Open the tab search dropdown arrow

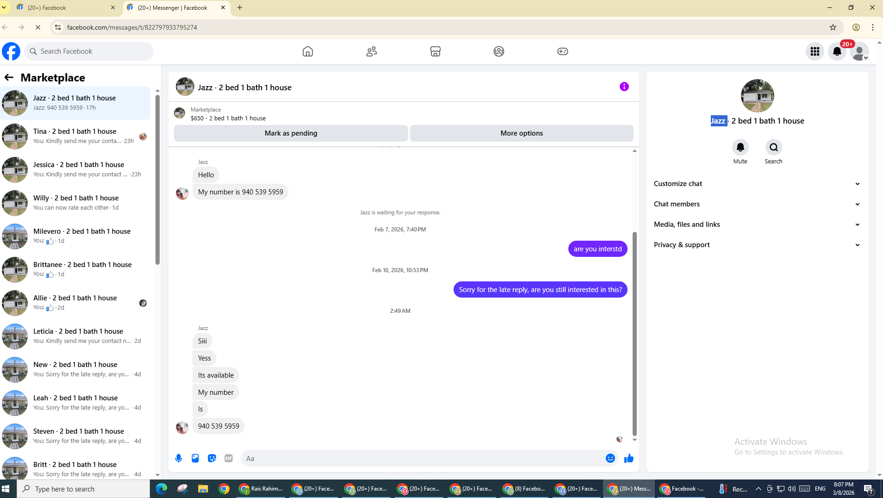pos(4,7)
